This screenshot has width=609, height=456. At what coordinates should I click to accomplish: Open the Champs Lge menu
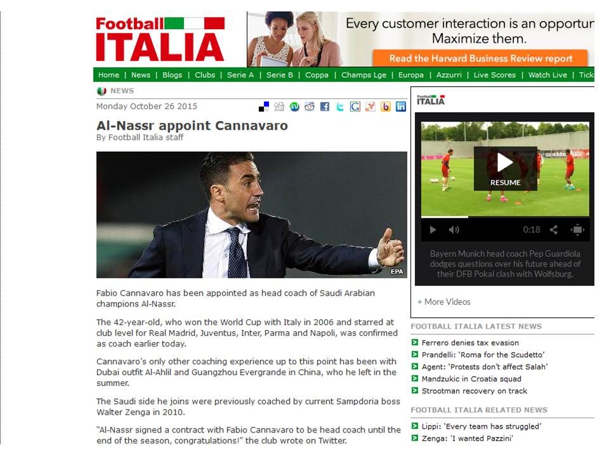click(x=363, y=75)
